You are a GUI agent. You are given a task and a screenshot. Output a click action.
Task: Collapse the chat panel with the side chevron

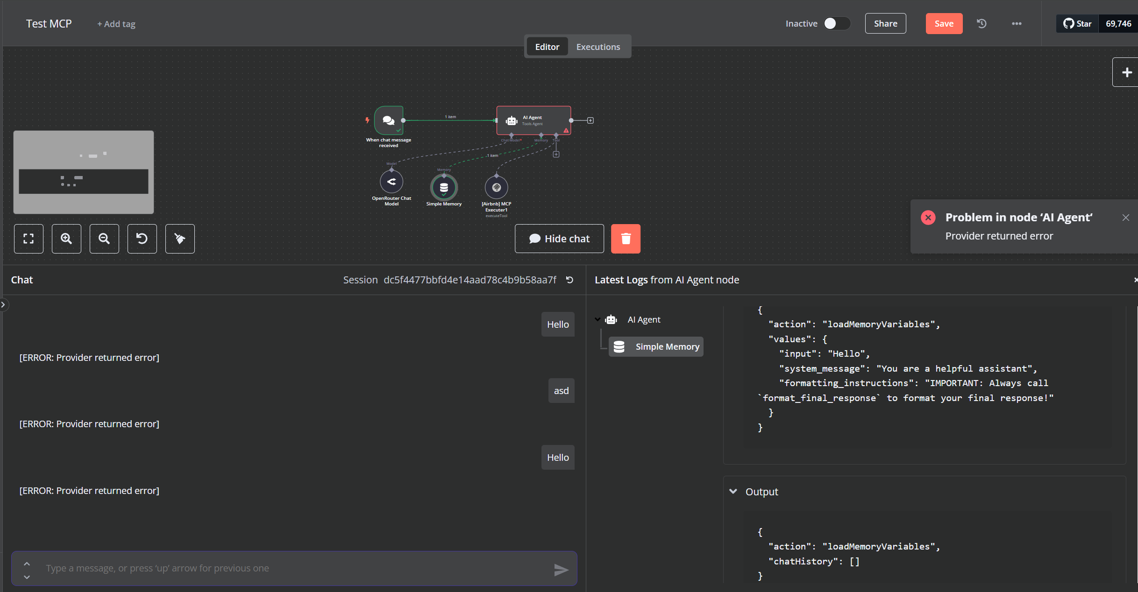pos(4,304)
